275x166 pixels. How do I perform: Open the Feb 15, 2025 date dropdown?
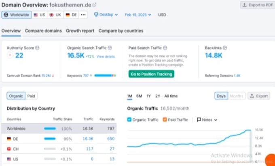(x=138, y=15)
